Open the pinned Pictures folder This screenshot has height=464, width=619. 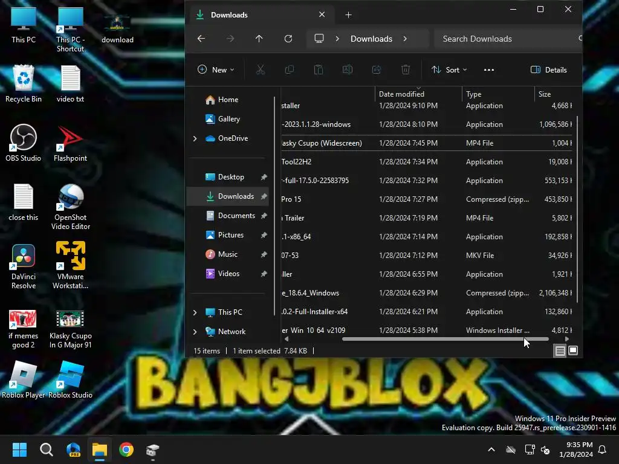tap(230, 235)
